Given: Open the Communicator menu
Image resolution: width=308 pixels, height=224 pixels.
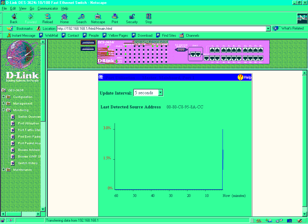Looking at the screenshot, I should (48, 8).
